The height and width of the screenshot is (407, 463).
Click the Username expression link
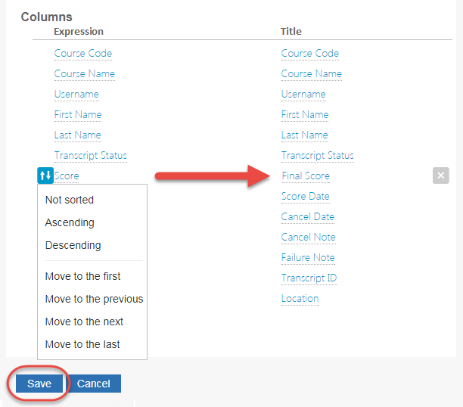click(76, 95)
